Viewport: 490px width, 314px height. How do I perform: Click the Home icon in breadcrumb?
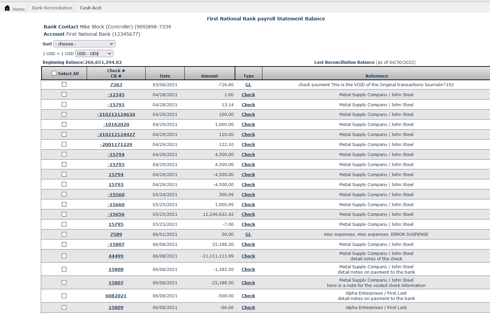(x=7, y=8)
